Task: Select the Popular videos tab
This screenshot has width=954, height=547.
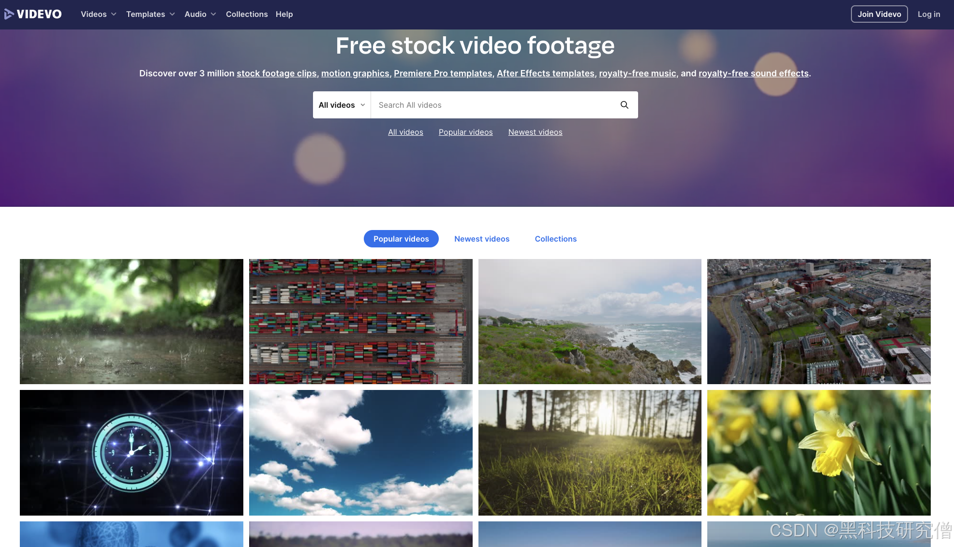Action: (401, 239)
